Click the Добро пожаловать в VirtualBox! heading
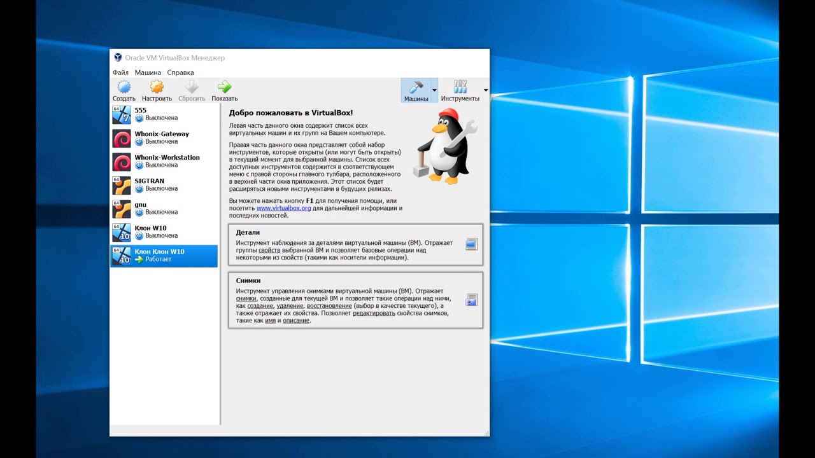This screenshot has width=815, height=458. (x=291, y=113)
